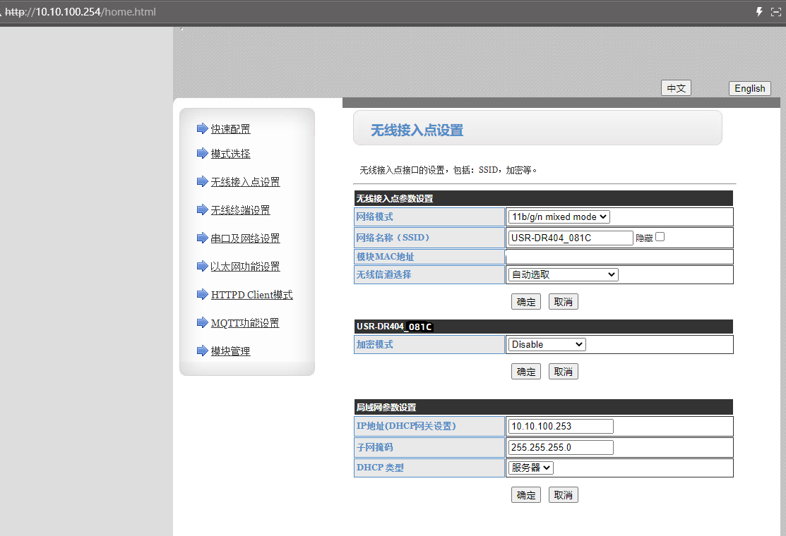The height and width of the screenshot is (536, 786).
Task: Open the 加密模式 dropdown showing Disable
Action: (547, 344)
